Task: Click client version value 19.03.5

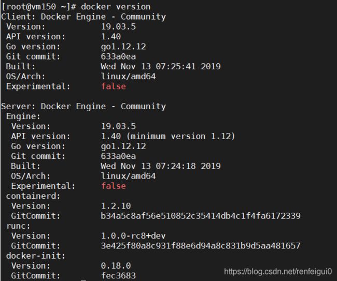Action: [118, 26]
